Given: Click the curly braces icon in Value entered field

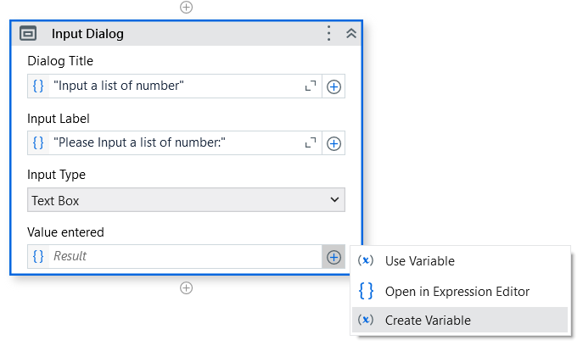Looking at the screenshot, I should 38,256.
